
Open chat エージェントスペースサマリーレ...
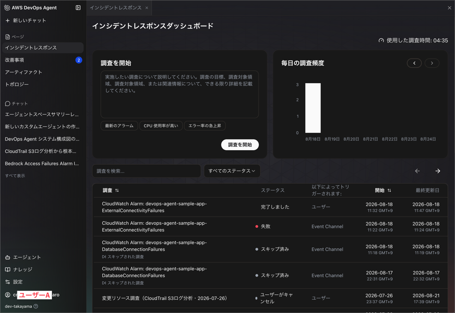pos(42,115)
